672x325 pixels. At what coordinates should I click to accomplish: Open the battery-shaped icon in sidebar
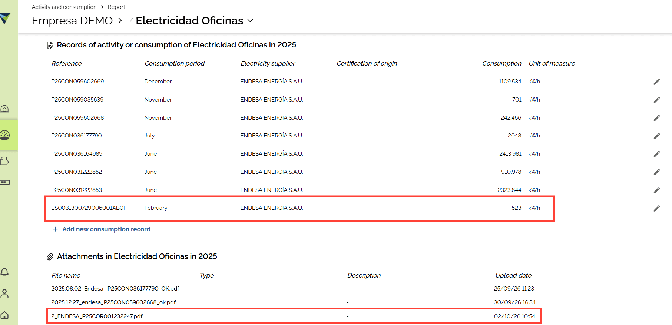[4, 182]
